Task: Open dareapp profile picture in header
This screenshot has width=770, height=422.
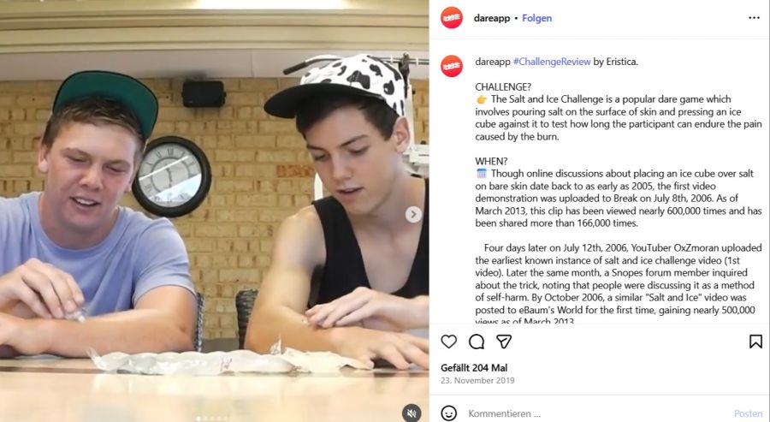Action: click(x=451, y=18)
